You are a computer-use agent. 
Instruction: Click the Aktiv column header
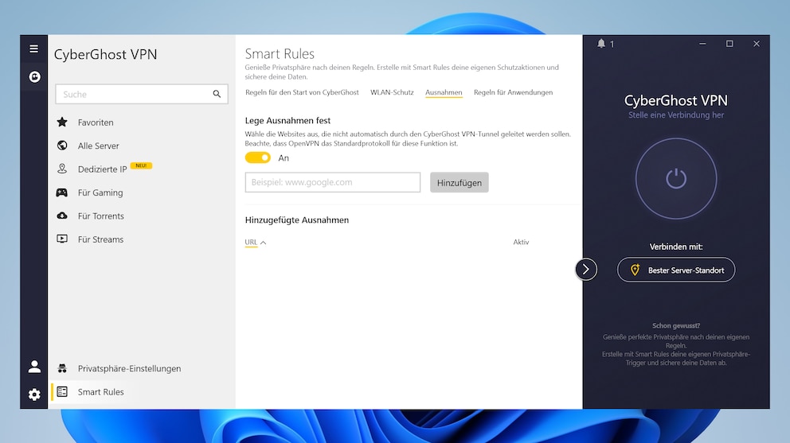(521, 242)
